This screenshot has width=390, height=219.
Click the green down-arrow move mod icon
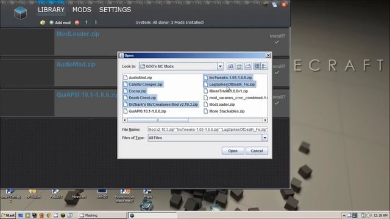click(x=96, y=23)
